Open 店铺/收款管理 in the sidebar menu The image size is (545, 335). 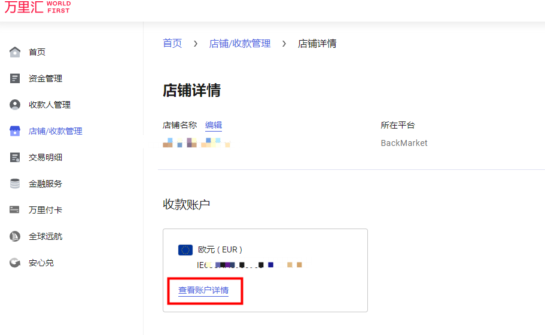coord(55,131)
